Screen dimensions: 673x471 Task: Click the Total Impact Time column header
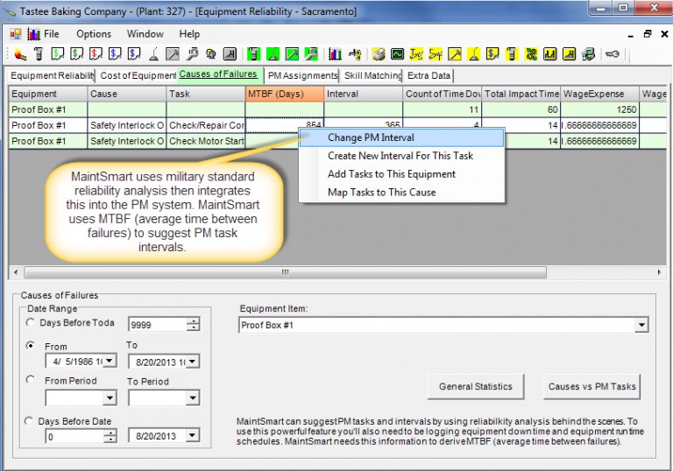click(x=521, y=94)
